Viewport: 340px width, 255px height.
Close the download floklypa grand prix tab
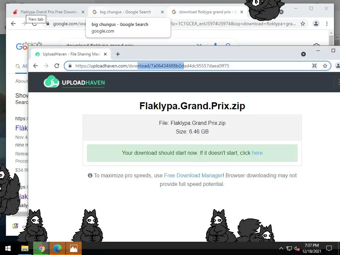coord(242,12)
